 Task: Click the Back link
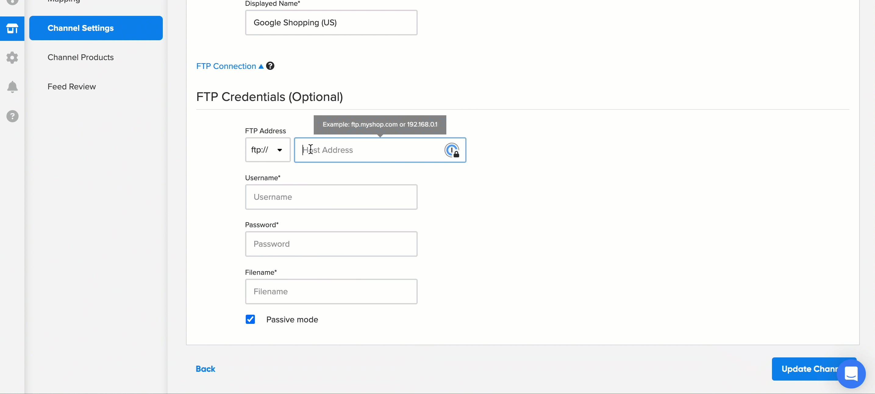coord(205,369)
